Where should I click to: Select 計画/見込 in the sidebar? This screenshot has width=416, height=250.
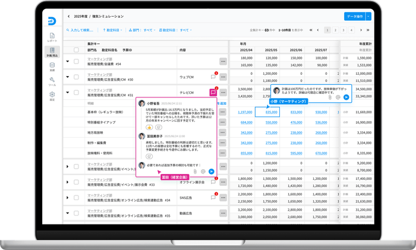click(x=52, y=52)
